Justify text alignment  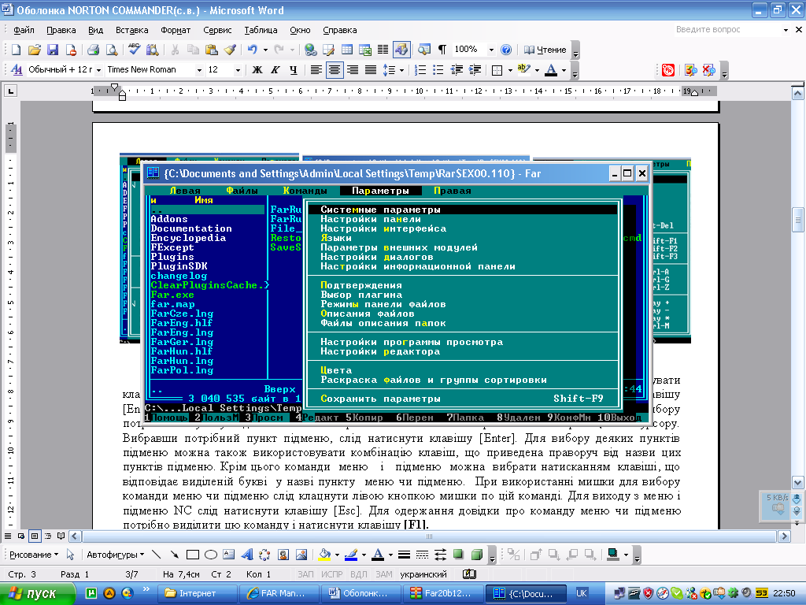(370, 70)
